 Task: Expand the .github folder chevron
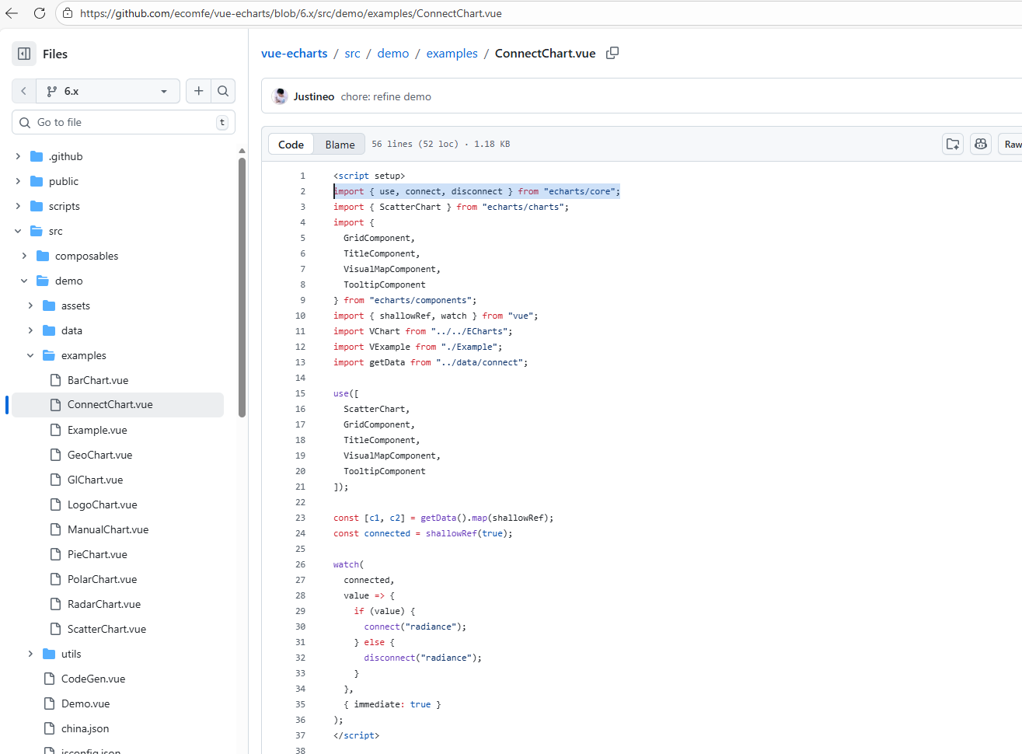coord(18,156)
